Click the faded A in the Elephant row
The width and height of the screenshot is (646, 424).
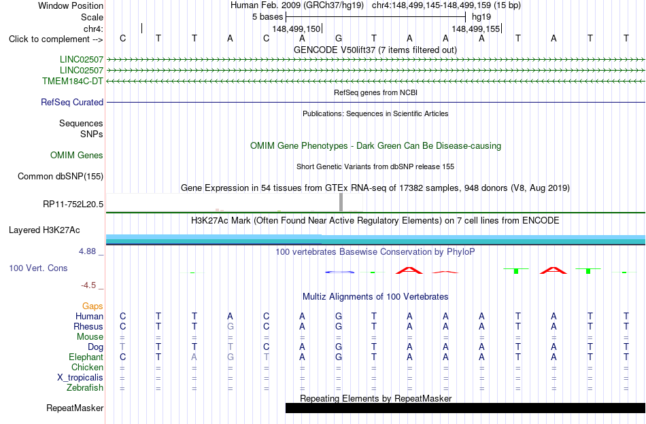[x=194, y=357]
